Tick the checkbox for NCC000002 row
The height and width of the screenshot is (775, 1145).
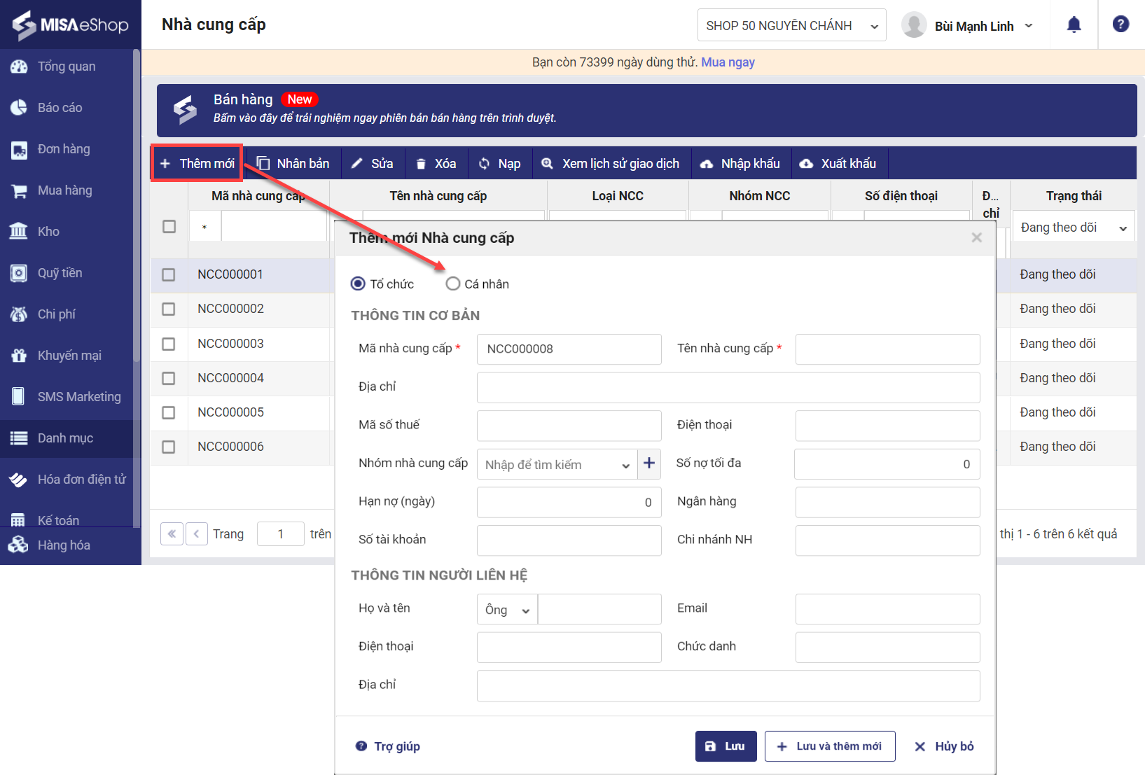point(169,309)
